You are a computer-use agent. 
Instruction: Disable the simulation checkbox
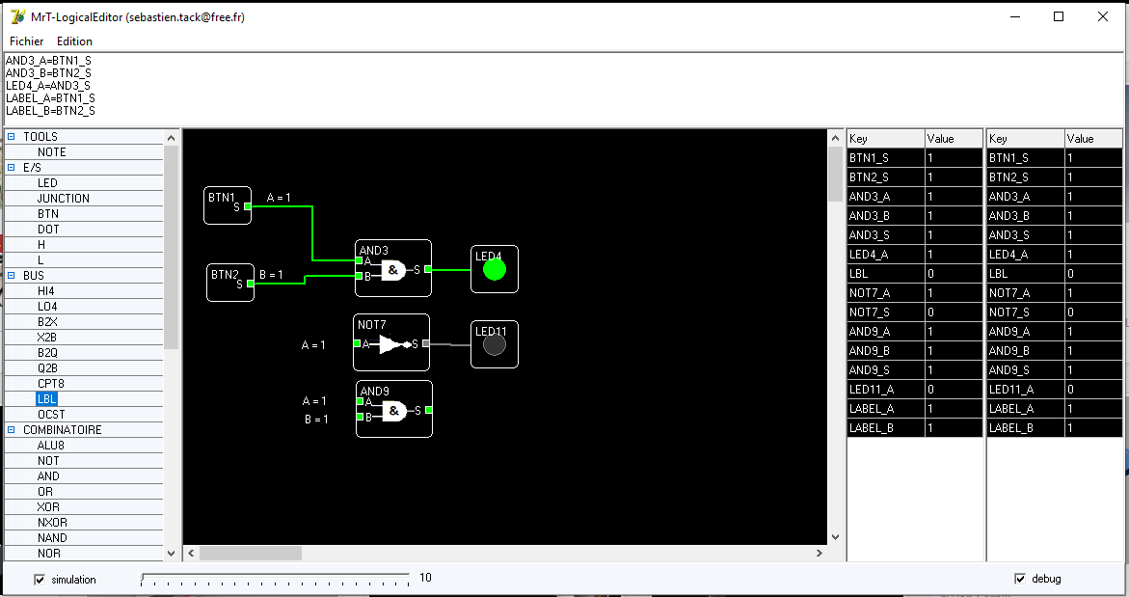[40, 580]
